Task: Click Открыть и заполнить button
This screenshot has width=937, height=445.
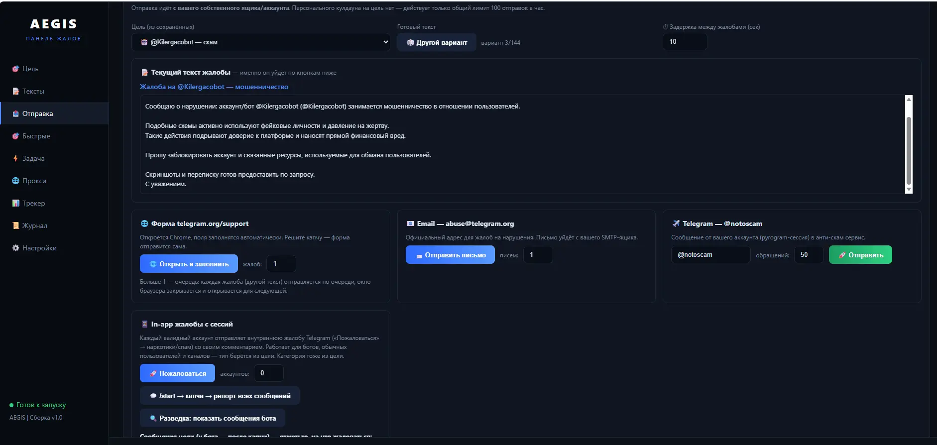Action: click(x=189, y=264)
